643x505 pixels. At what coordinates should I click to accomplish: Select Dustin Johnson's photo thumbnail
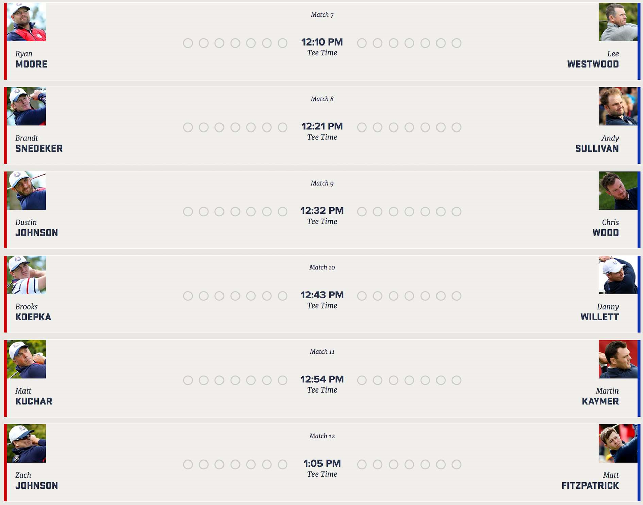pos(27,191)
